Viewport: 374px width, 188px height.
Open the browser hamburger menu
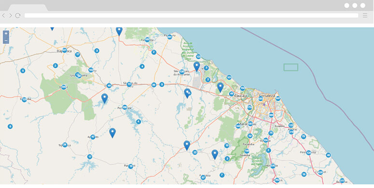(365, 15)
